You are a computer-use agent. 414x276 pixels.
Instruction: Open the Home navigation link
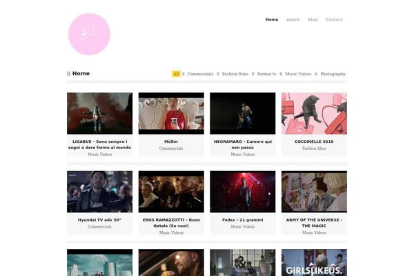[272, 19]
